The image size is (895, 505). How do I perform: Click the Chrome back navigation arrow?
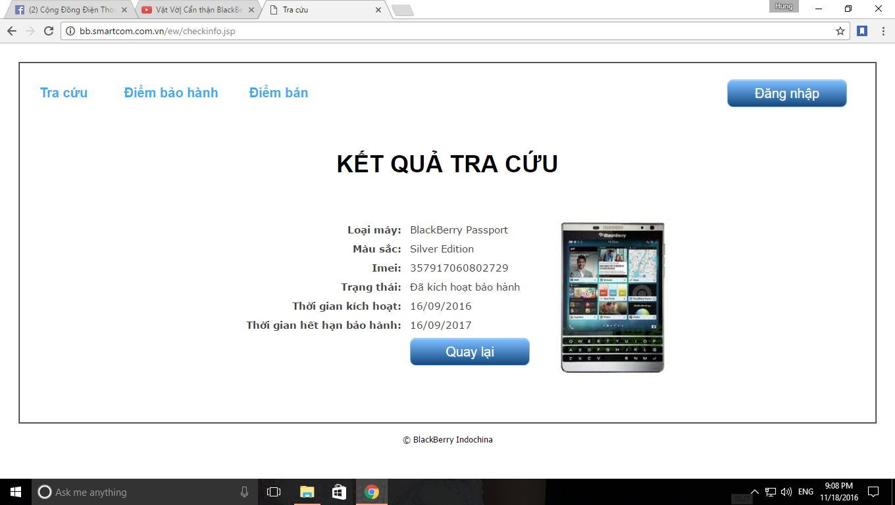click(11, 30)
